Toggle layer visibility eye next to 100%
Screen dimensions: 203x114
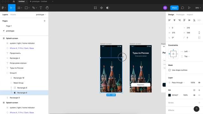(x=199, y=83)
